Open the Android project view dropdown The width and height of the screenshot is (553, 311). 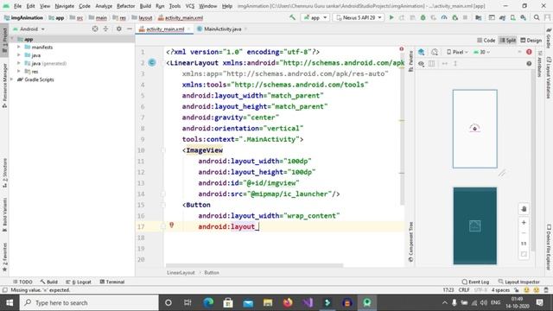pyautogui.click(x=29, y=29)
